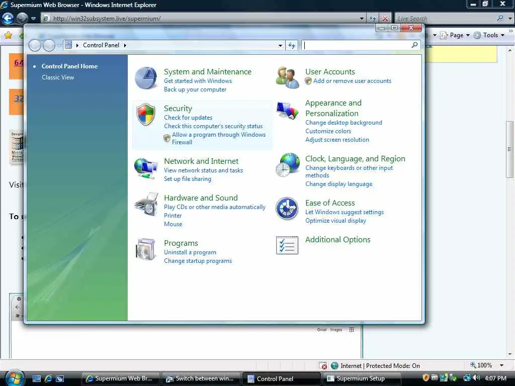515x386 pixels.
Task: Switch to Classic View
Action: tap(58, 77)
